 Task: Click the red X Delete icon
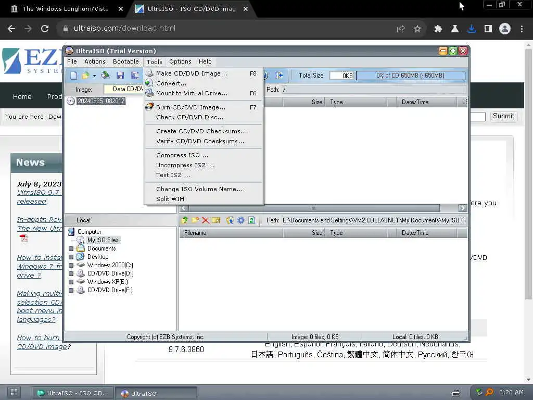205,220
